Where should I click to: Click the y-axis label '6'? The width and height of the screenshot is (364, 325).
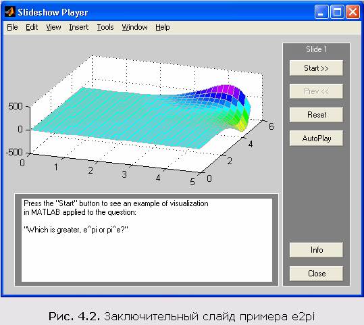(271, 126)
